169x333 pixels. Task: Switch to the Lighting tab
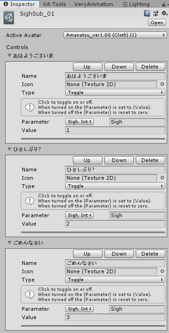[136, 4]
